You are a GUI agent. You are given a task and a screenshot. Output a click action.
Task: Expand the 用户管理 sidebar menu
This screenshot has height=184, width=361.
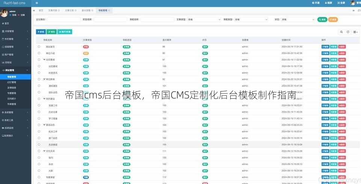15,55
